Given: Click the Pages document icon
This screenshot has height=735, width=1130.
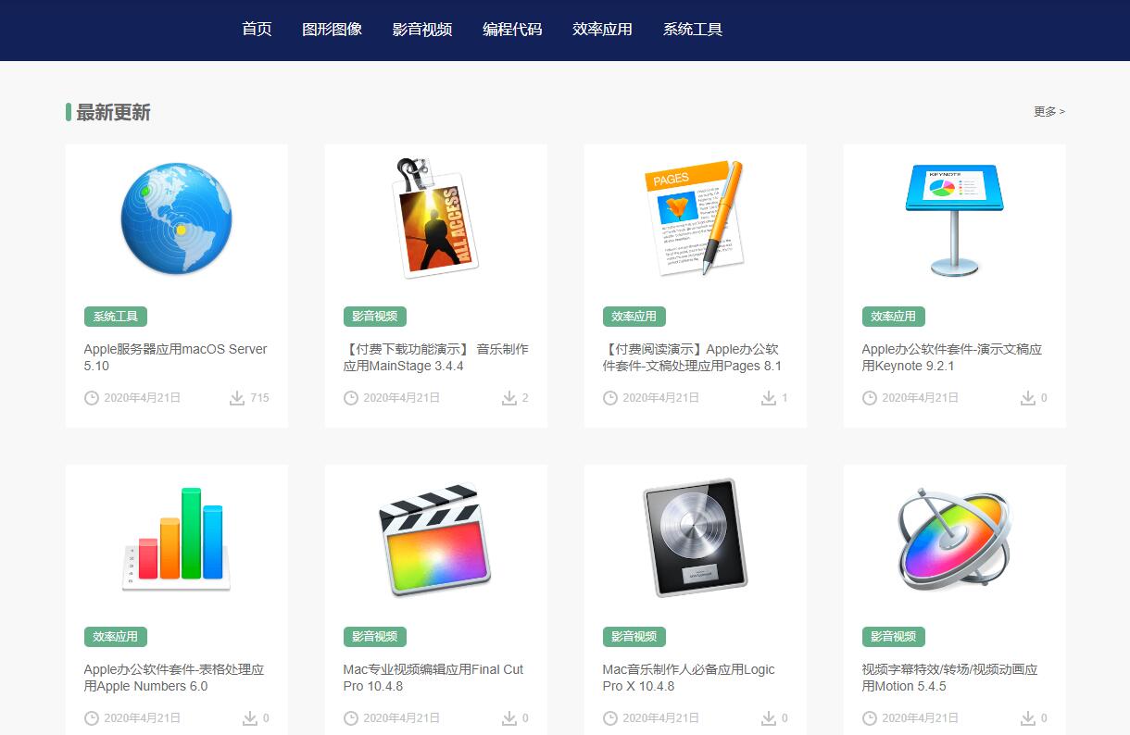Looking at the screenshot, I should point(695,218).
